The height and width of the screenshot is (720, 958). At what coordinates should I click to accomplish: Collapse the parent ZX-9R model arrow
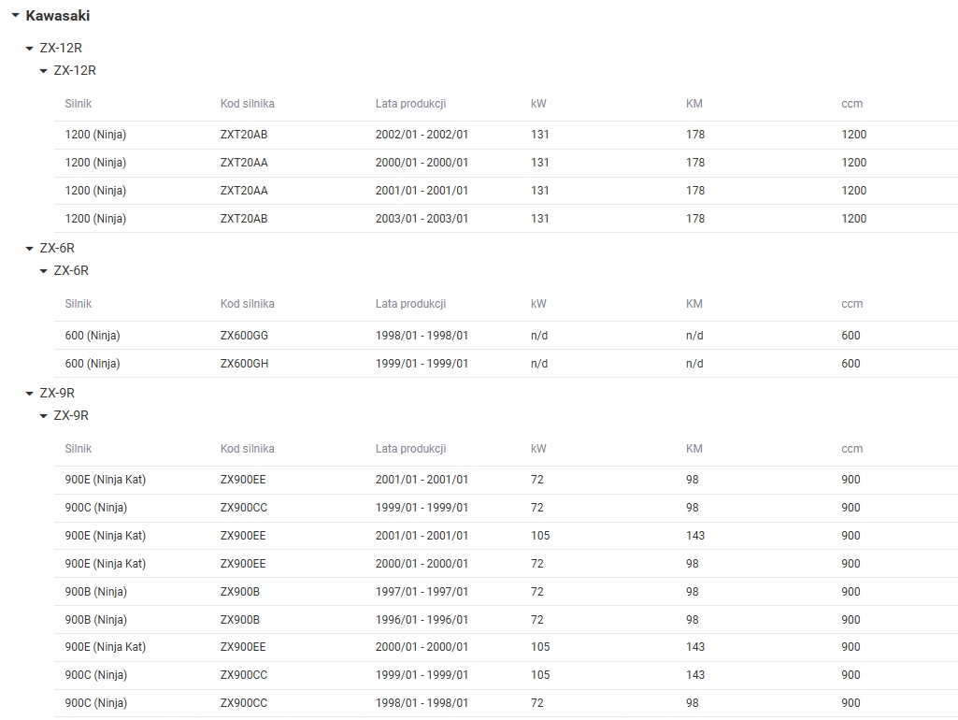(x=29, y=394)
